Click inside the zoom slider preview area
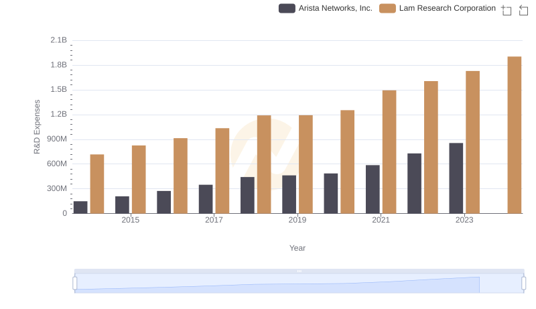536x309 pixels. pyautogui.click(x=299, y=284)
